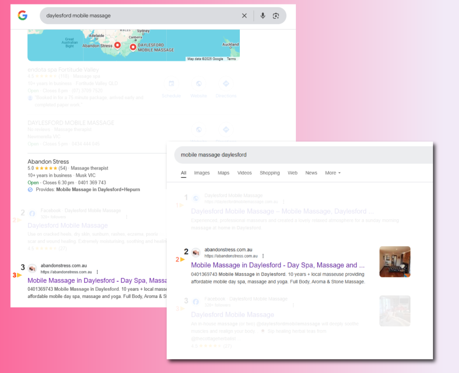Switch to the News tab
Screen dimensions: 459x373
(x=311, y=173)
